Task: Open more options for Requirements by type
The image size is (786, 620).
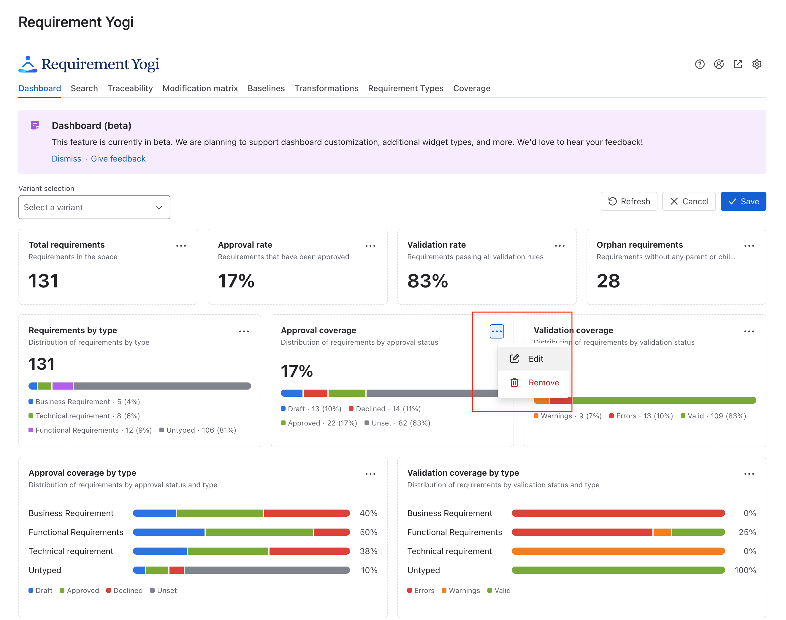Action: click(244, 331)
